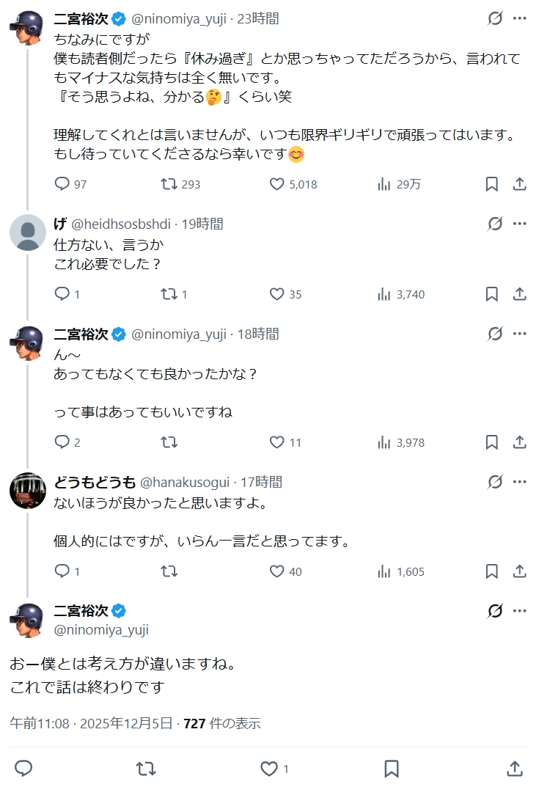
Task: Share the main tweet at bottom
Action: pos(515,768)
